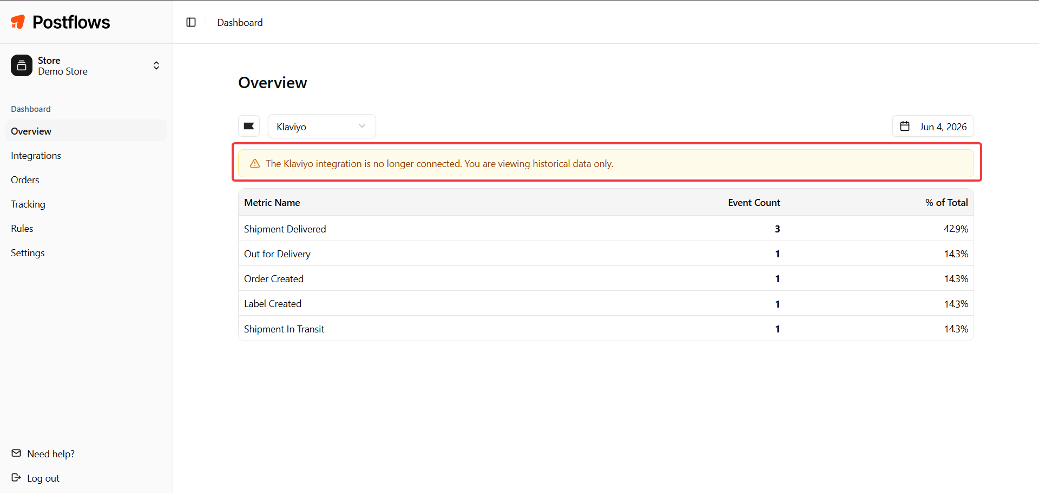Select the Label Created row label
This screenshot has width=1039, height=493.
273,304
